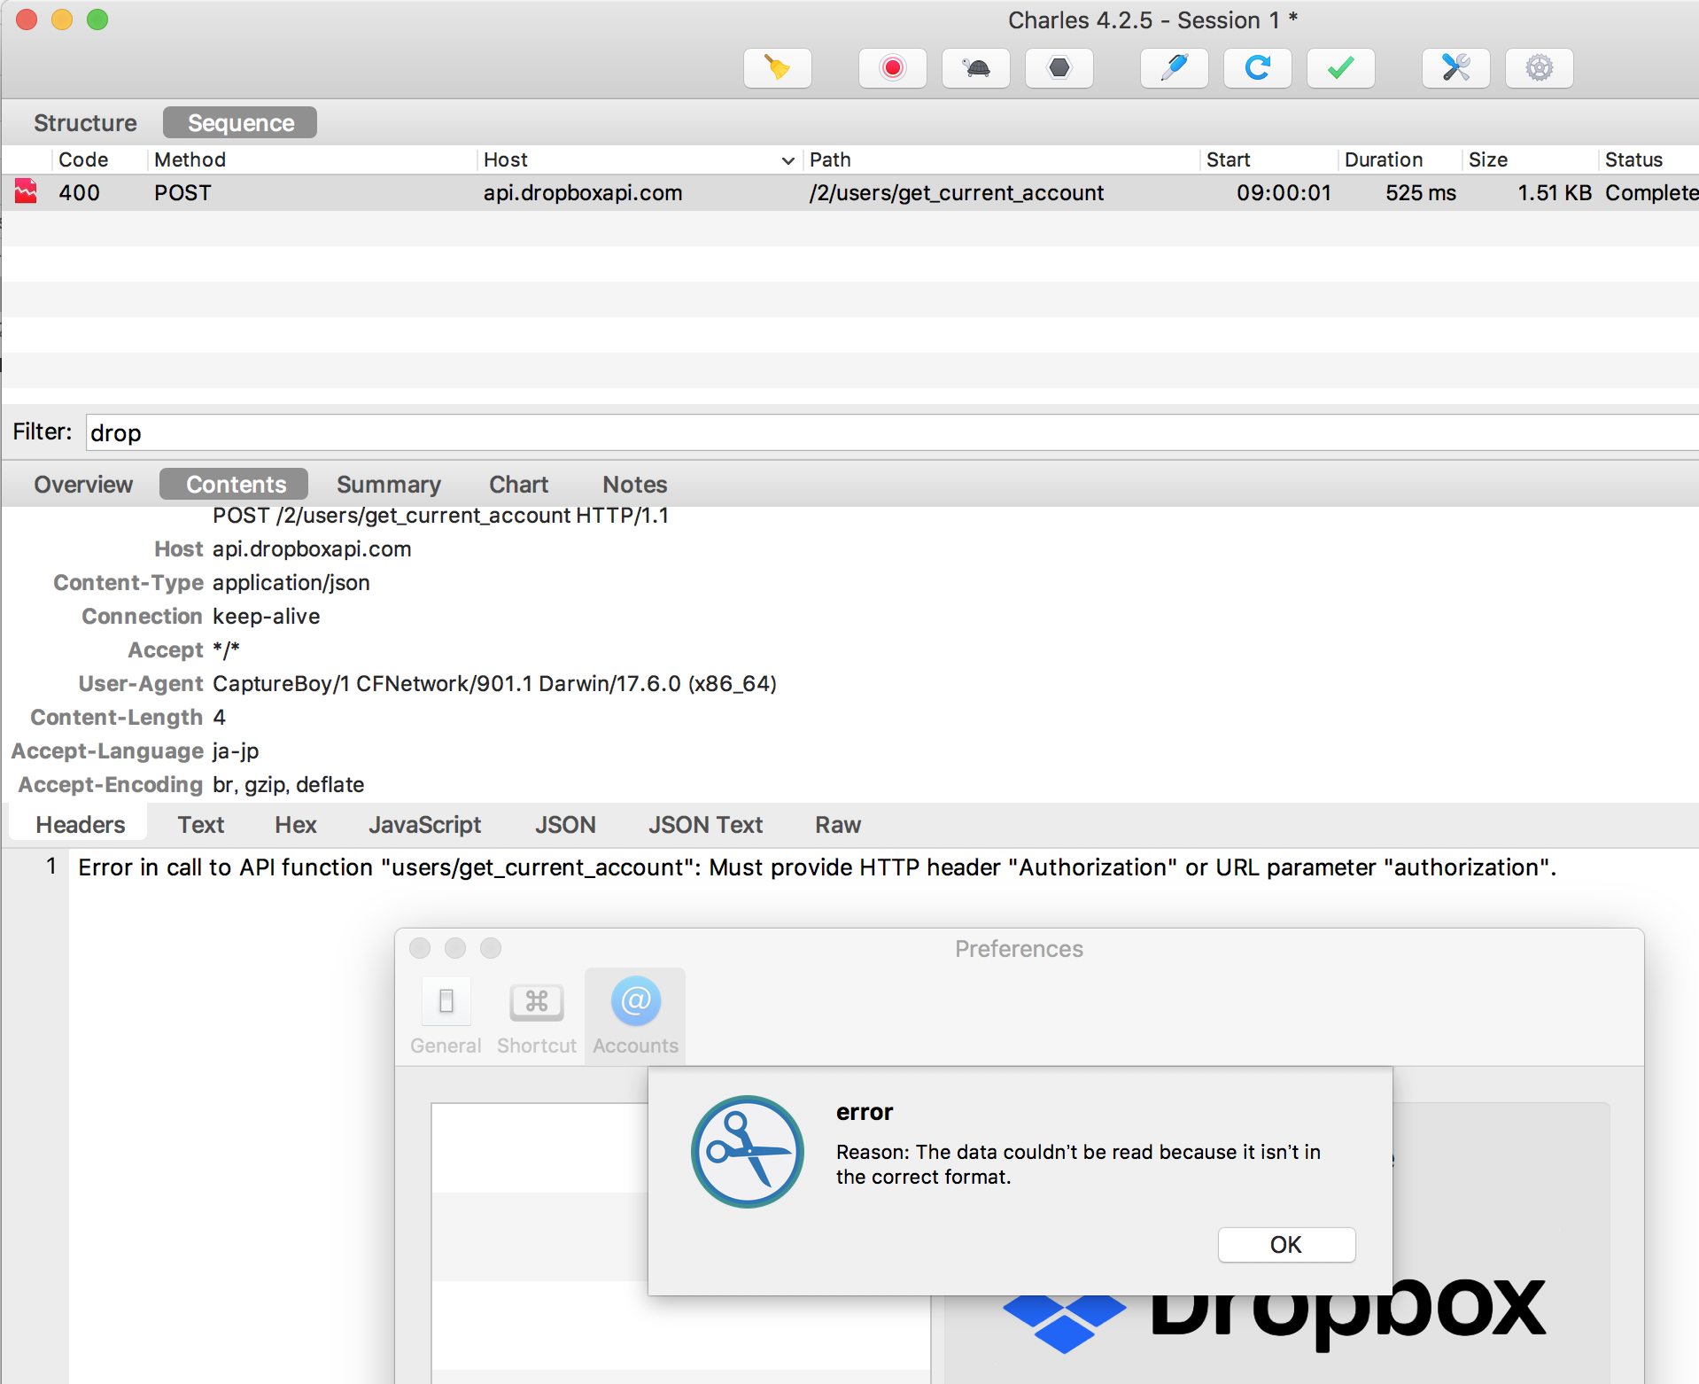Image resolution: width=1699 pixels, height=1384 pixels.
Task: Select the JSON response tab
Action: 565,824
